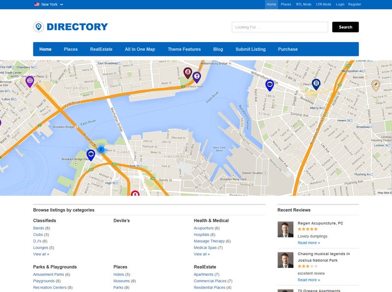Open the Recreation Centers category

coord(50,287)
